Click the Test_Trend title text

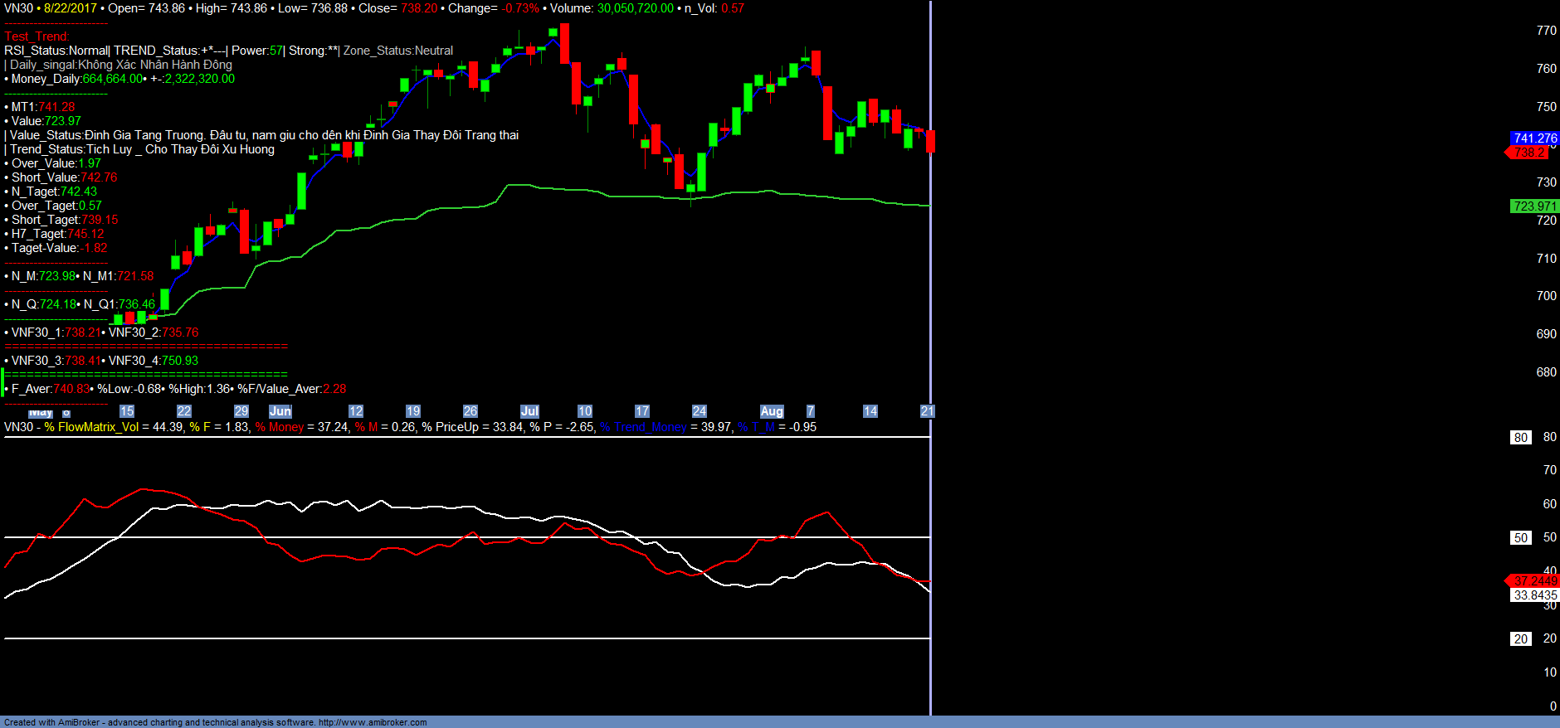(37, 36)
